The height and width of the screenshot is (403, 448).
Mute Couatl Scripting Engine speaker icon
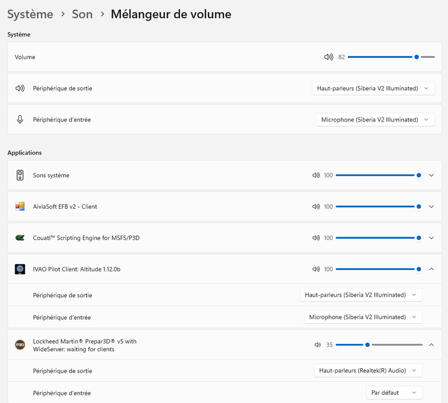click(316, 238)
